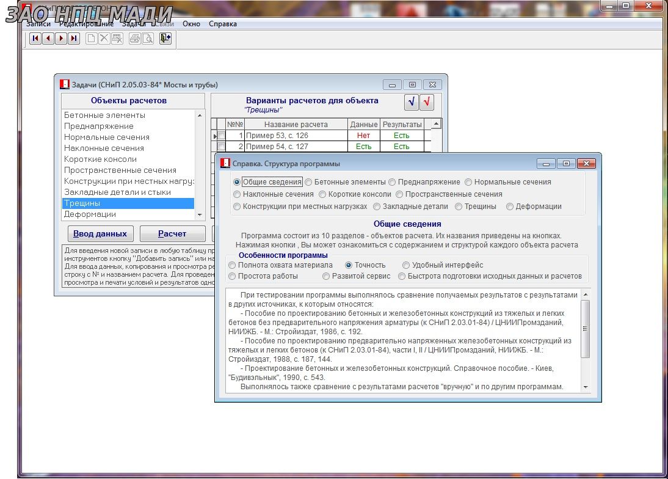This screenshot has height=479, width=668.
Task: Click the Задачи window title icon
Action: [x=64, y=84]
